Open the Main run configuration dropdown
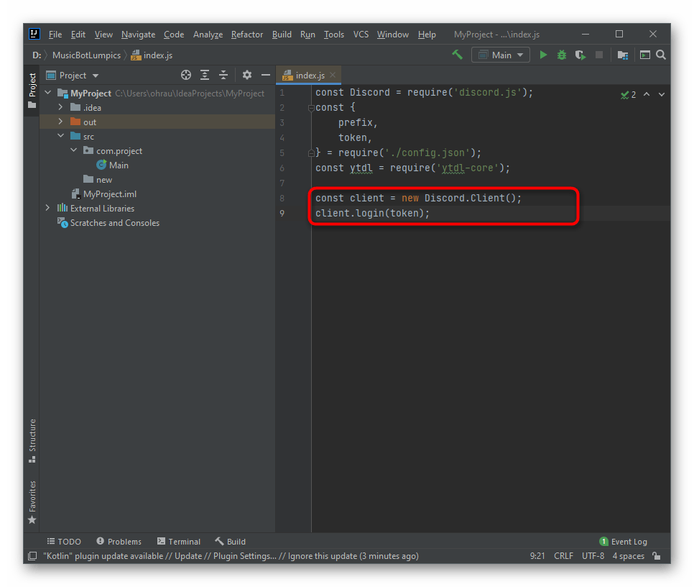This screenshot has width=694, height=587. click(x=501, y=55)
